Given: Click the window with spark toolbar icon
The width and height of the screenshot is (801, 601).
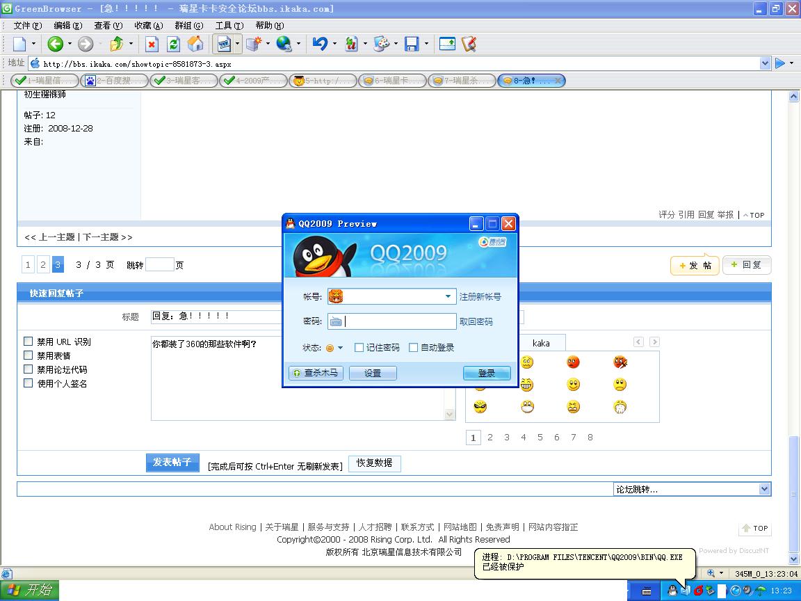Looking at the screenshot, I should tap(254, 45).
